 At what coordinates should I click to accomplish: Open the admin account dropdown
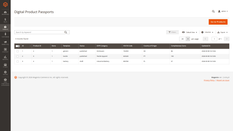tap(223, 11)
